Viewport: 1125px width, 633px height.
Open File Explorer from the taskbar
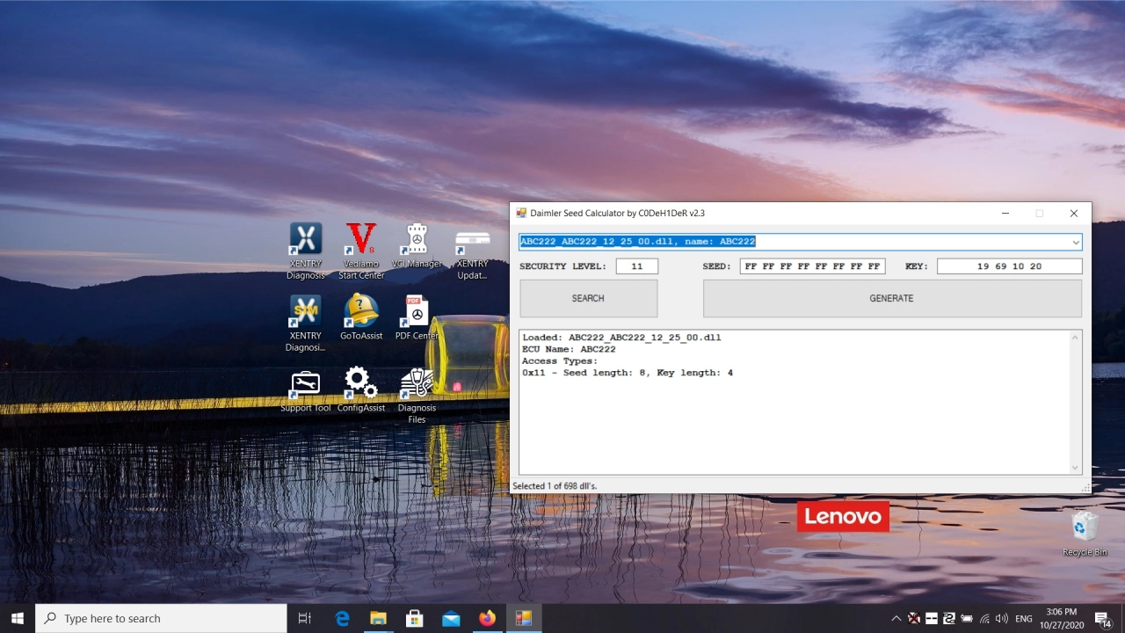click(378, 618)
